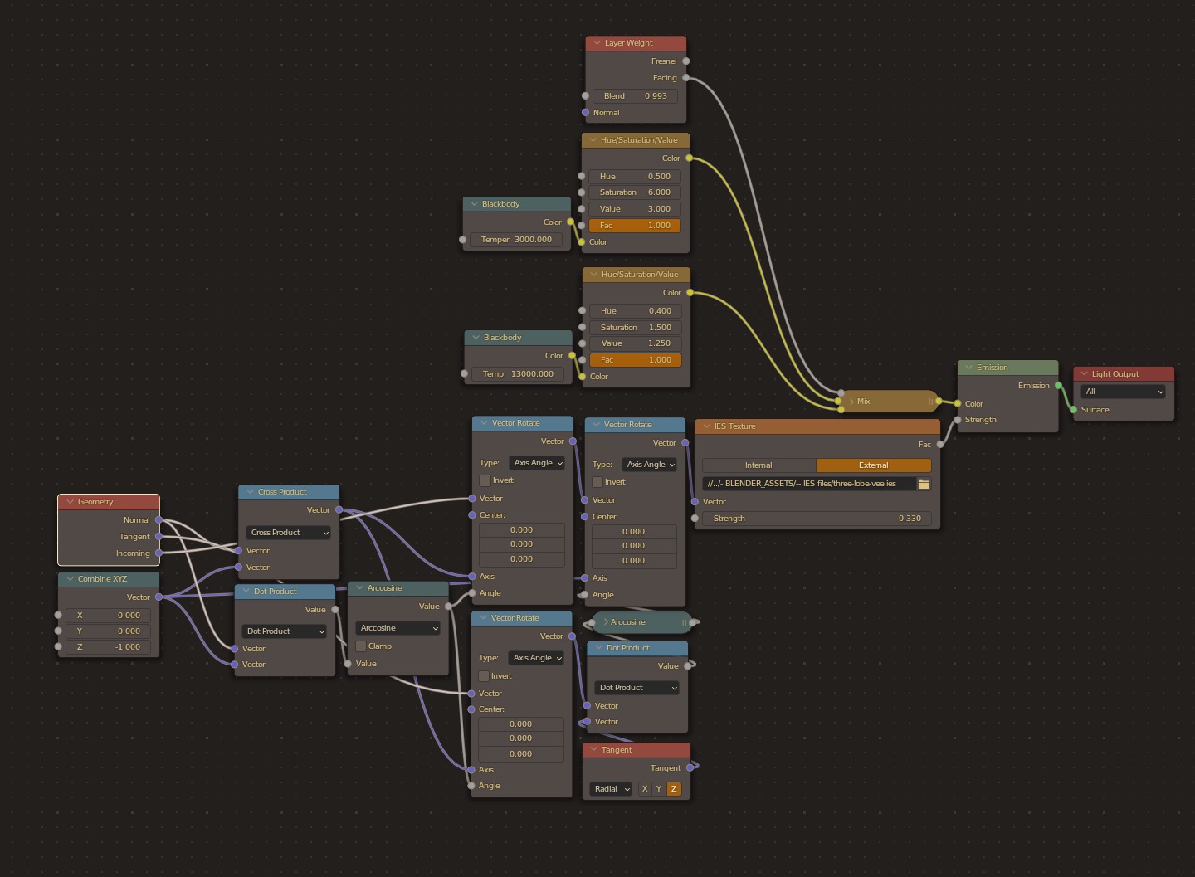1195x877 pixels.
Task: Click the Emission node's green output socket
Action: pyautogui.click(x=1058, y=386)
